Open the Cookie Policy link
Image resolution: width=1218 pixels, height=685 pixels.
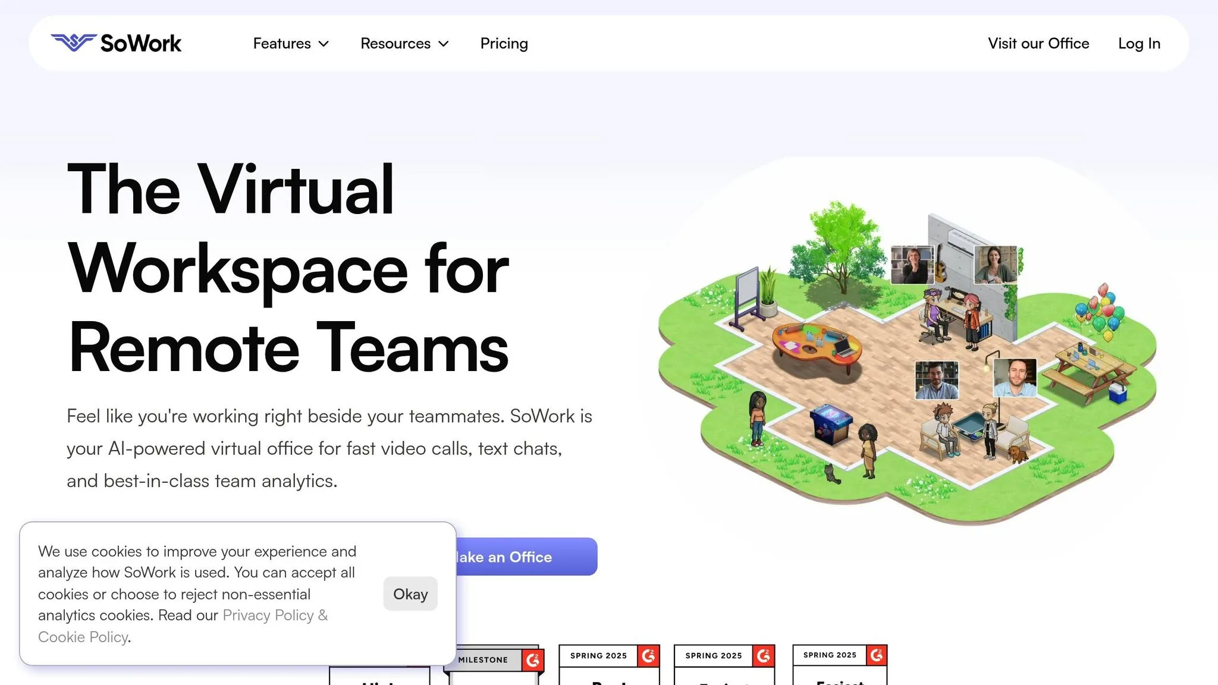pos(83,637)
